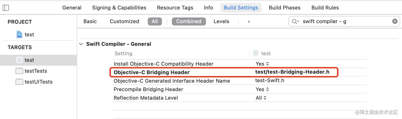Open the Build Phases tab
The height and width of the screenshot is (119, 402).
(284, 8)
